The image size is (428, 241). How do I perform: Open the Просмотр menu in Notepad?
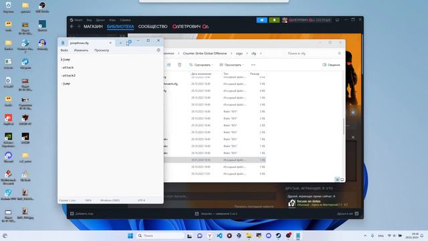[x=102, y=50]
